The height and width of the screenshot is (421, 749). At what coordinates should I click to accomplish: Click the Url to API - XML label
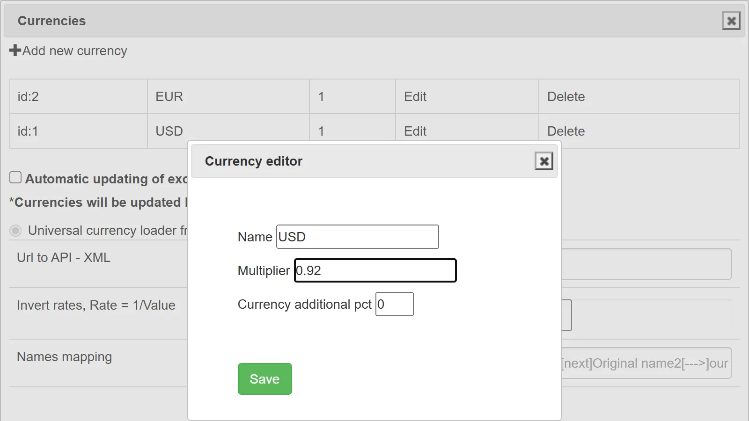[64, 258]
